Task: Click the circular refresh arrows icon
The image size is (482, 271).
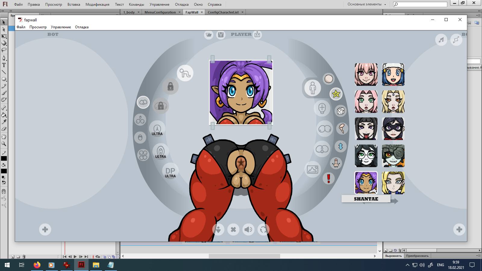Action: pyautogui.click(x=263, y=229)
